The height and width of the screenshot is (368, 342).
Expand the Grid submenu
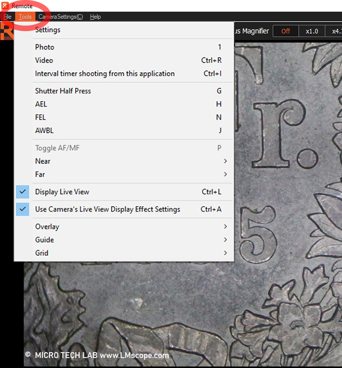[124, 253]
